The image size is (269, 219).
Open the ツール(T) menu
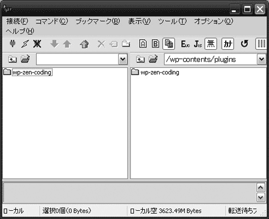pos(173,21)
